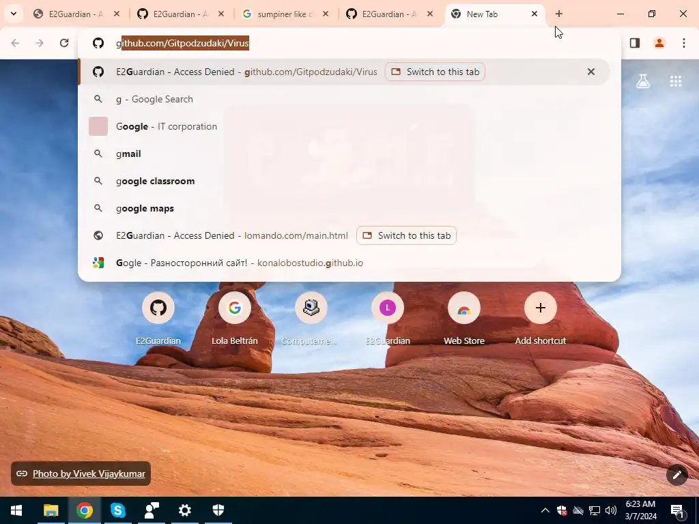
Task: Close the 'sumpiner like' Google tab
Action: pyautogui.click(x=326, y=14)
